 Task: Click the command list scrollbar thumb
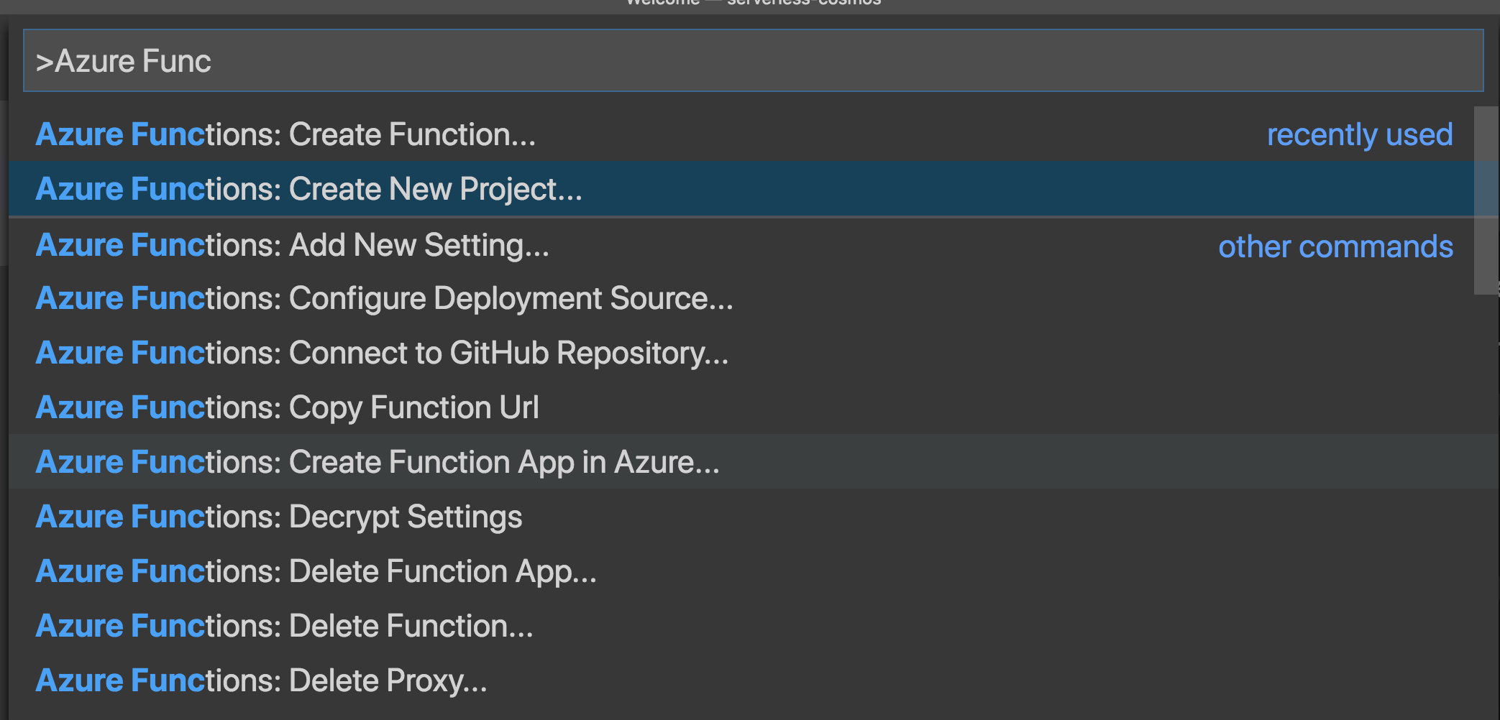tap(1486, 200)
